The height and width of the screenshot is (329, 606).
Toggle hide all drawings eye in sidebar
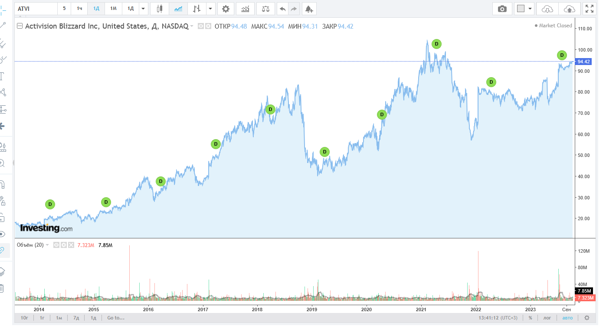pyautogui.click(x=2, y=234)
